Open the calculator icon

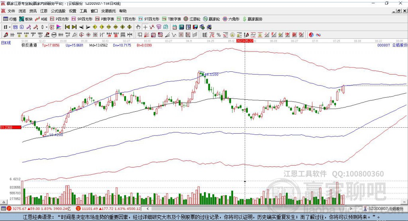coord(182,27)
